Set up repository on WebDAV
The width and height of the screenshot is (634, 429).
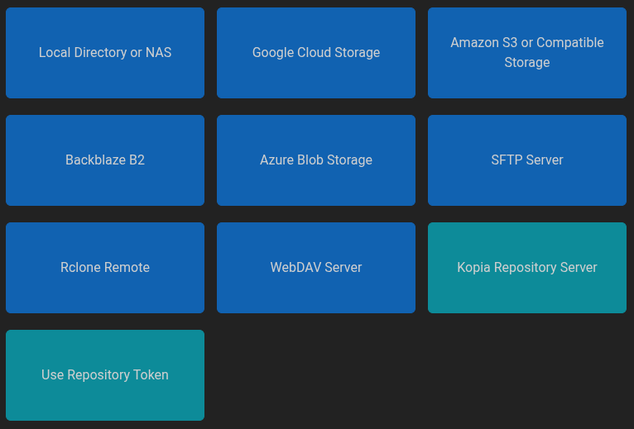(316, 268)
